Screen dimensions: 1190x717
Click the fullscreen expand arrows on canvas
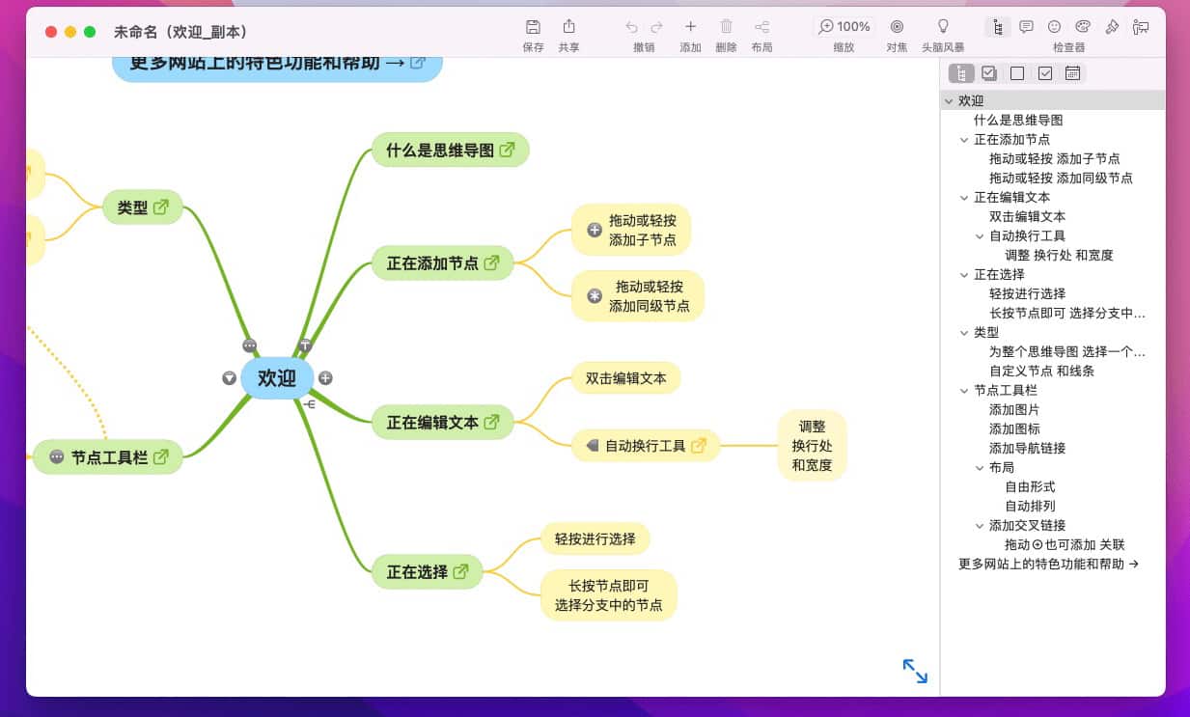[915, 671]
